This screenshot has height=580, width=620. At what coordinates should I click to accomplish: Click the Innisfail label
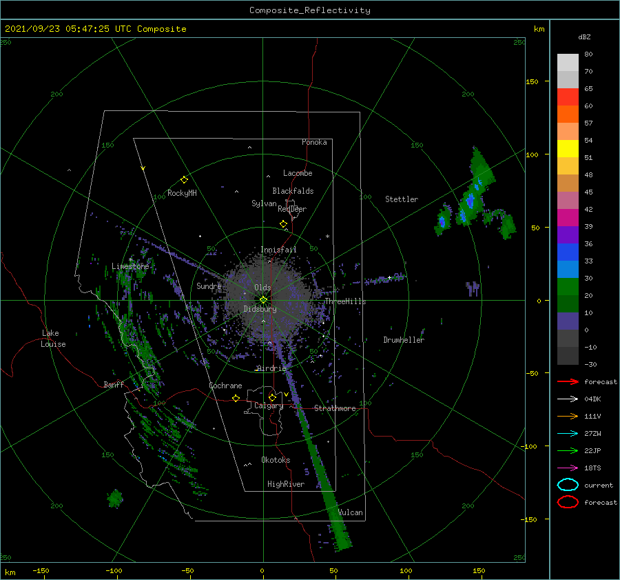pyautogui.click(x=278, y=250)
